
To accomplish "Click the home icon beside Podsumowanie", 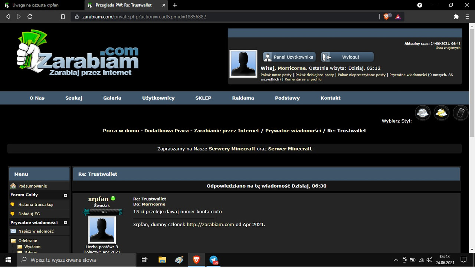I will [13, 186].
